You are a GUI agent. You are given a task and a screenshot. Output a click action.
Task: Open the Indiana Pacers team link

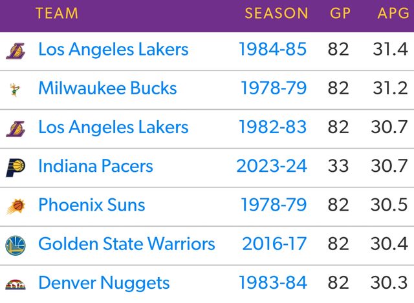point(96,167)
